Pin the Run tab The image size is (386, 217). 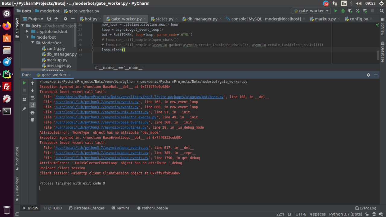point(24,108)
